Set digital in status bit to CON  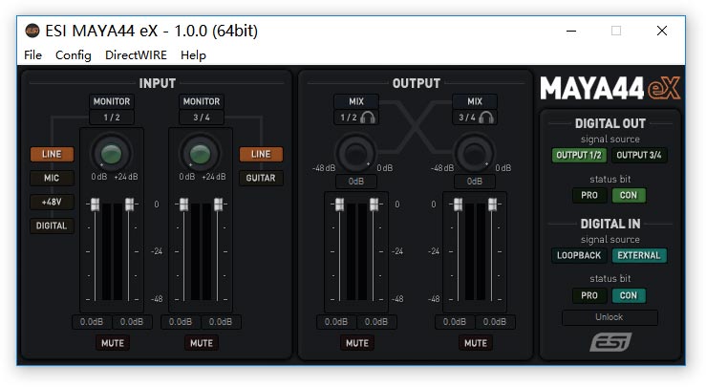629,295
